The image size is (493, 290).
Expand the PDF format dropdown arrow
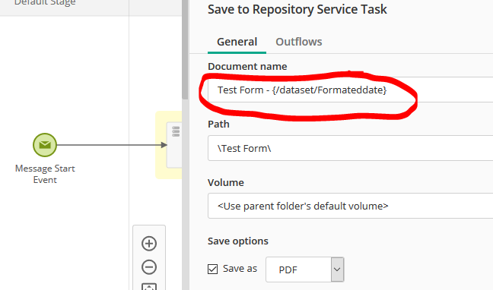point(337,270)
